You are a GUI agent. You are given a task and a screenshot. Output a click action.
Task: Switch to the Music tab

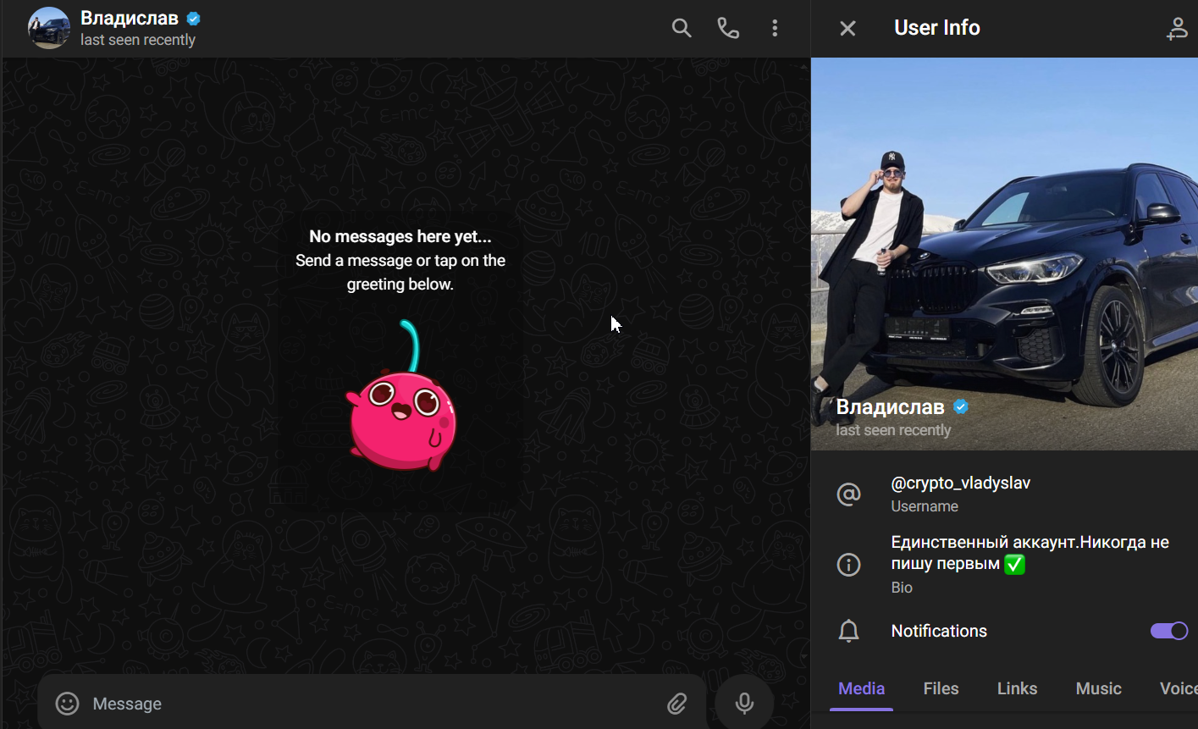coord(1098,688)
